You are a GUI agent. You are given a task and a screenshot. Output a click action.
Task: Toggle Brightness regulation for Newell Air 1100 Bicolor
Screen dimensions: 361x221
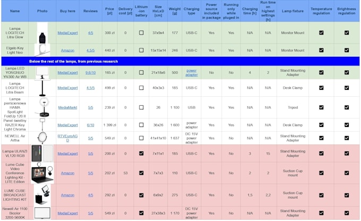347,213
